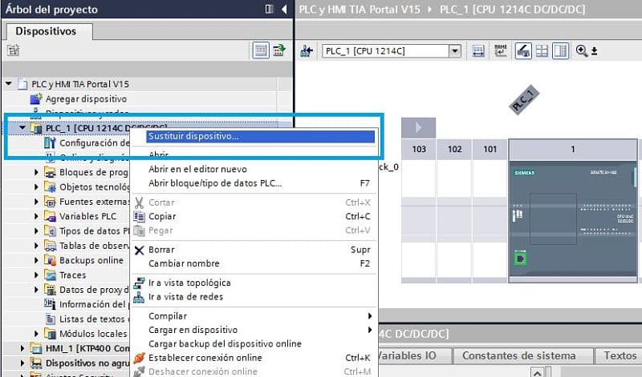This screenshot has height=377, width=642.
Task: Toggle the highlighted pencil toolbar icon
Action: point(523,51)
